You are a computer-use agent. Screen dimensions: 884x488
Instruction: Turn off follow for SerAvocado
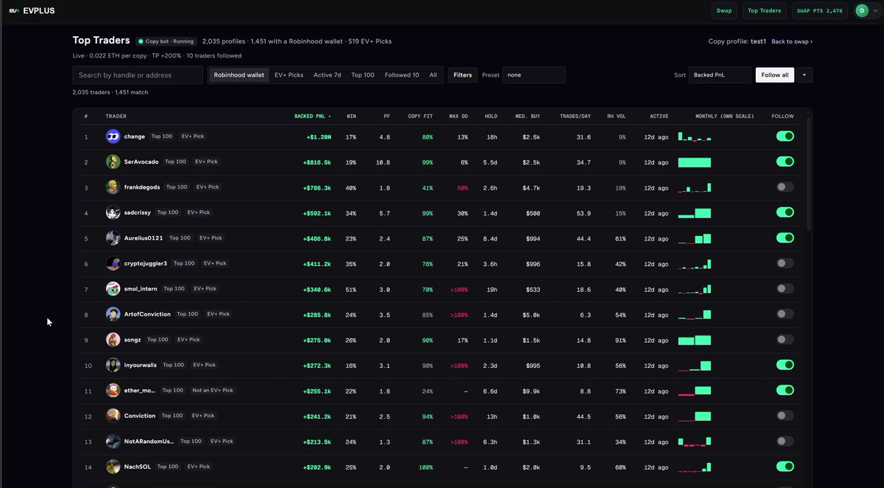785,161
